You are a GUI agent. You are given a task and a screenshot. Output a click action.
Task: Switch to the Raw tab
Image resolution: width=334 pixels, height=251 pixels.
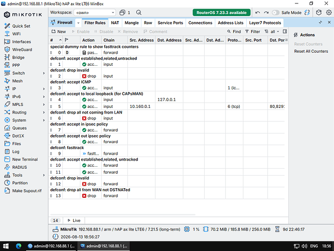(148, 23)
